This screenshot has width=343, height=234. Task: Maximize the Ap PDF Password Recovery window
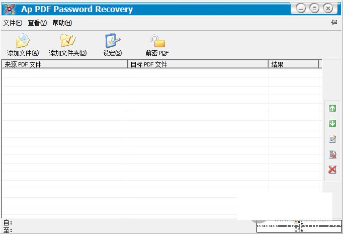314,9
